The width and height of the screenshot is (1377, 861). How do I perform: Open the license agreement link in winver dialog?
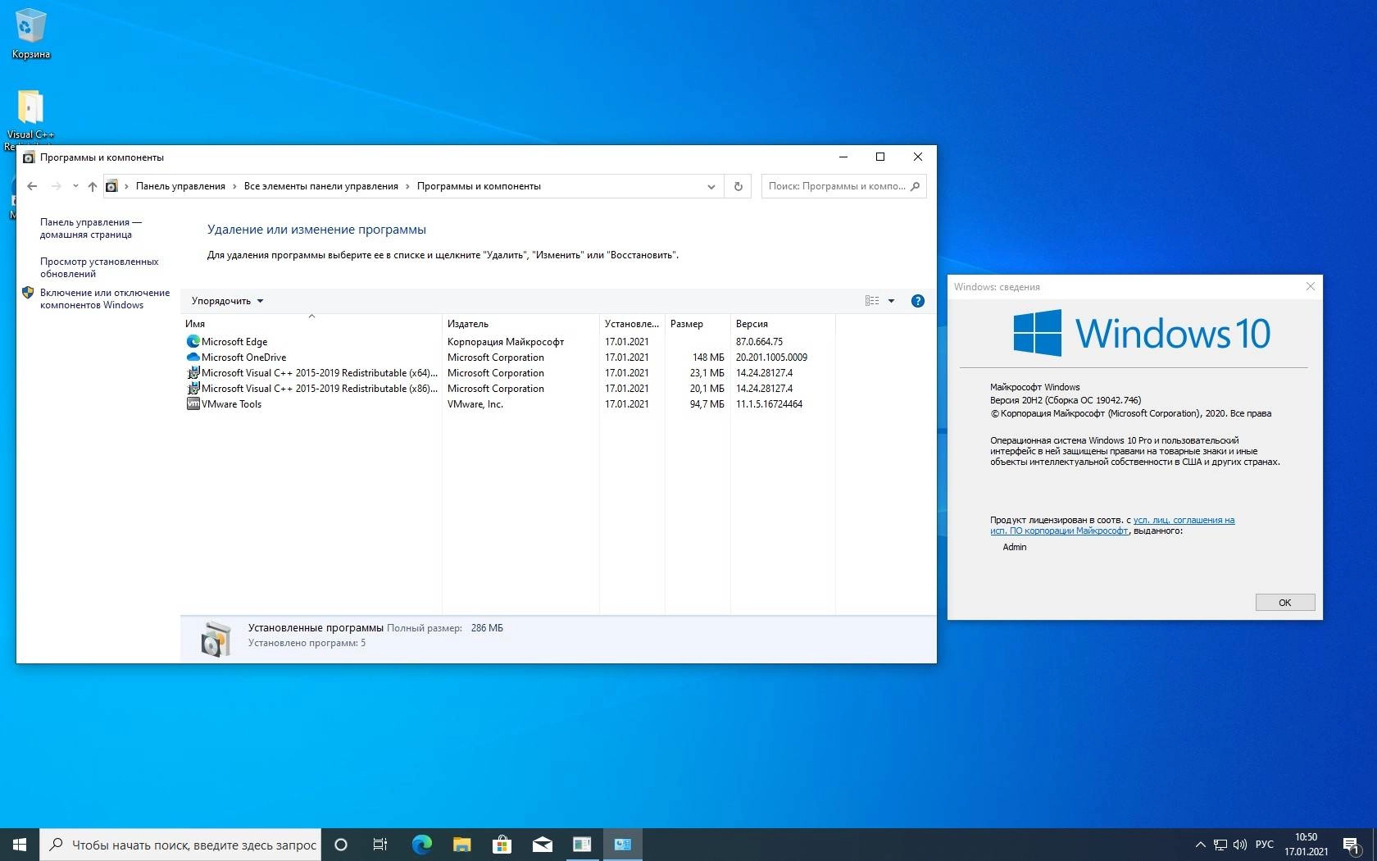click(1112, 525)
